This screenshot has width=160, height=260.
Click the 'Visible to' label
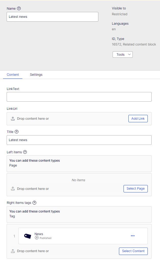coord(119,8)
